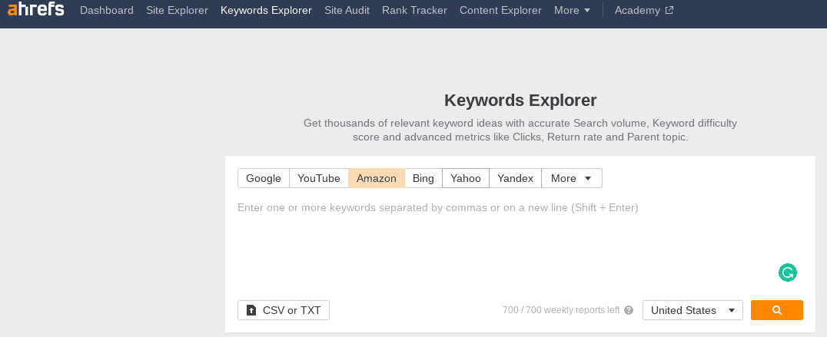Open the Dashboard page

click(107, 10)
